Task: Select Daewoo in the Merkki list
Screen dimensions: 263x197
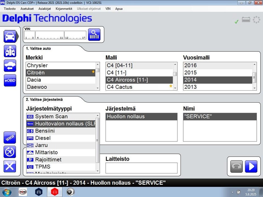Action: [x=61, y=87]
